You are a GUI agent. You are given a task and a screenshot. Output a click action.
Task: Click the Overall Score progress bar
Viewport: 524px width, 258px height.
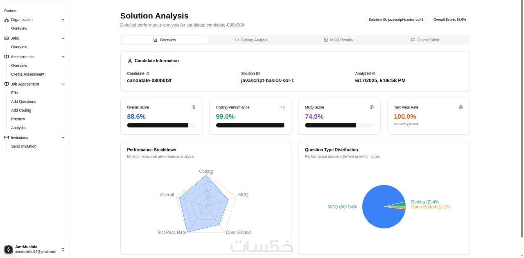[x=161, y=125]
